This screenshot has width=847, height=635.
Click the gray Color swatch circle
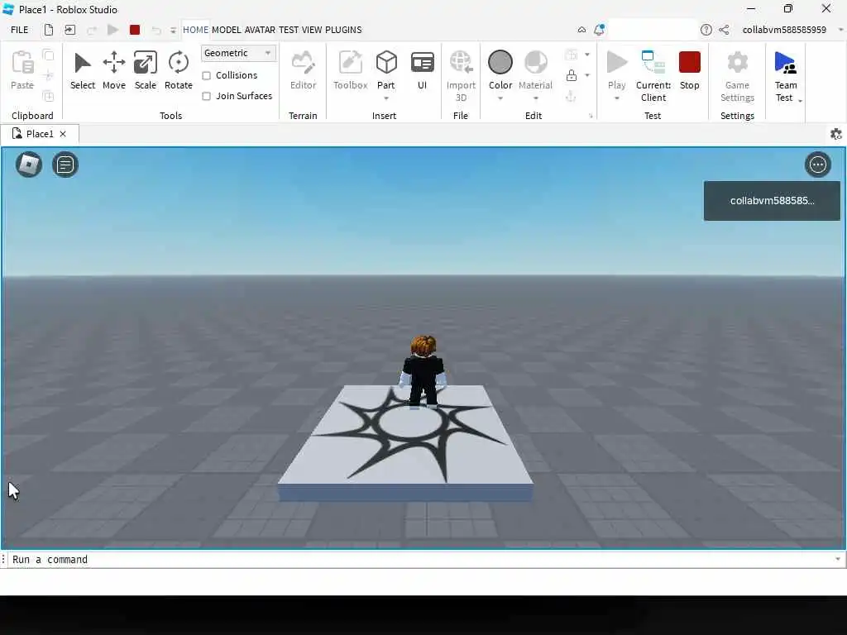[x=500, y=62]
